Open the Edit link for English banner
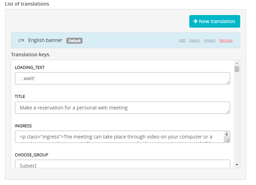The image size is (256, 185). pyautogui.click(x=182, y=41)
